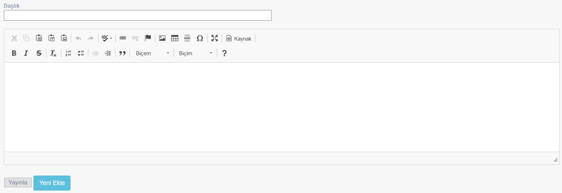
Task: Switch to Kaynak source view
Action: click(x=239, y=38)
